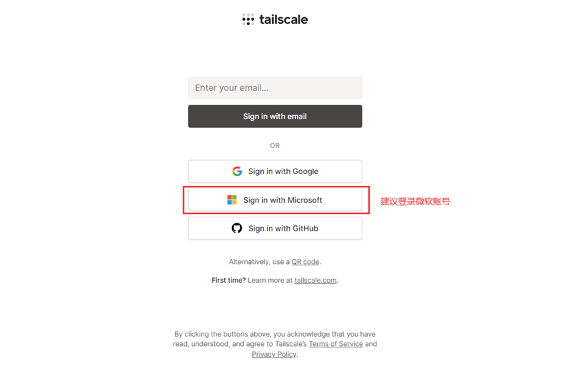
Task: Click the bold "First time?" text
Action: click(x=228, y=280)
